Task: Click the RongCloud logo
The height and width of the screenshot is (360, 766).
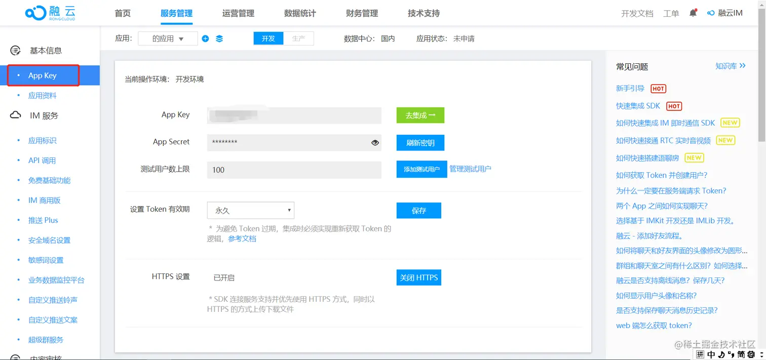Action: [x=51, y=13]
